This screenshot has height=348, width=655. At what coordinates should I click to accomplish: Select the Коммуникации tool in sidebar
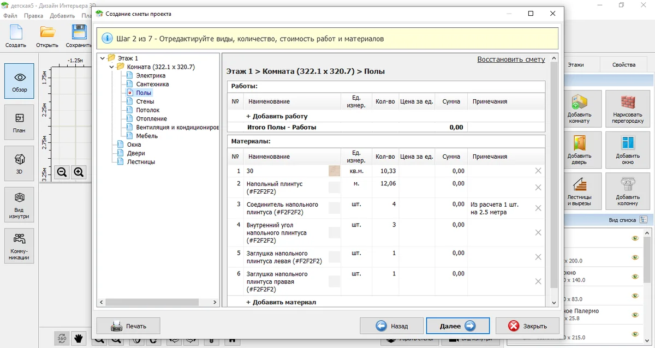click(19, 245)
